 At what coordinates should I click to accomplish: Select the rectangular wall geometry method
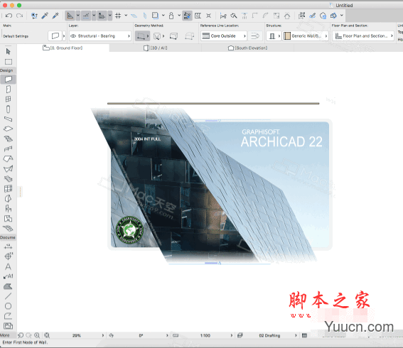click(173, 36)
